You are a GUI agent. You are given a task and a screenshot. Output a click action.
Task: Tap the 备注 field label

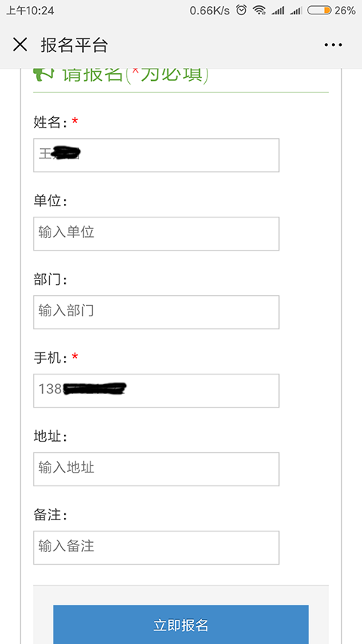point(50,515)
